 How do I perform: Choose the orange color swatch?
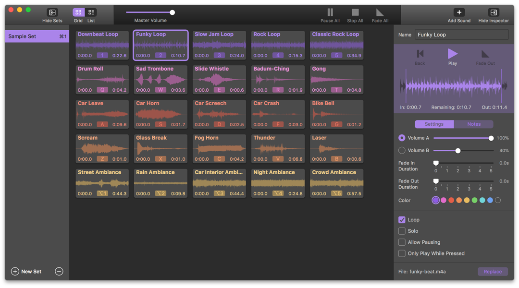[x=459, y=200]
